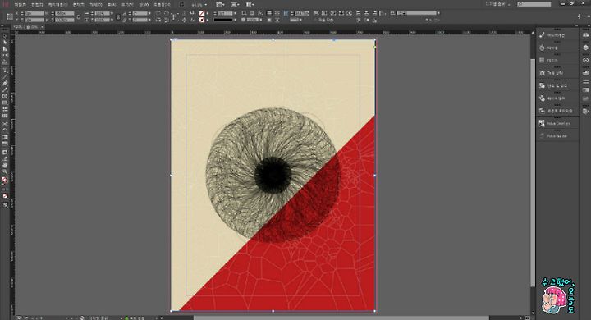
Task: Set the transform reference point grid
Action: pos(10,16)
